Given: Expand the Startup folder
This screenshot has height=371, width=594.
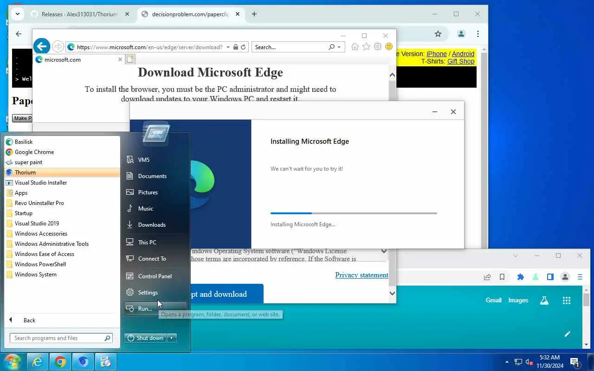Looking at the screenshot, I should tap(62, 213).
